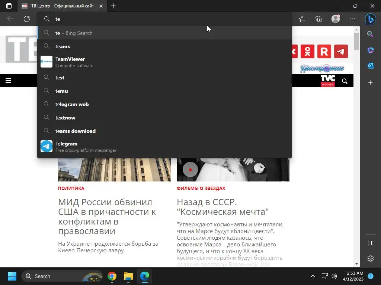Viewport: 381px width, 285px height.
Task: Open the МИД России обвинил США headline
Action: tap(107, 216)
